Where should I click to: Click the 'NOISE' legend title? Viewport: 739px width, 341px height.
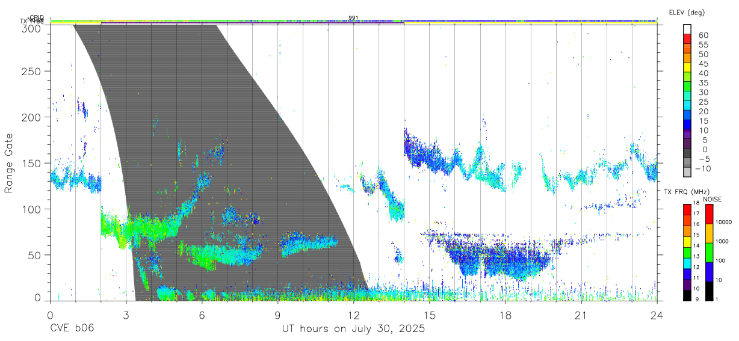click(x=713, y=199)
